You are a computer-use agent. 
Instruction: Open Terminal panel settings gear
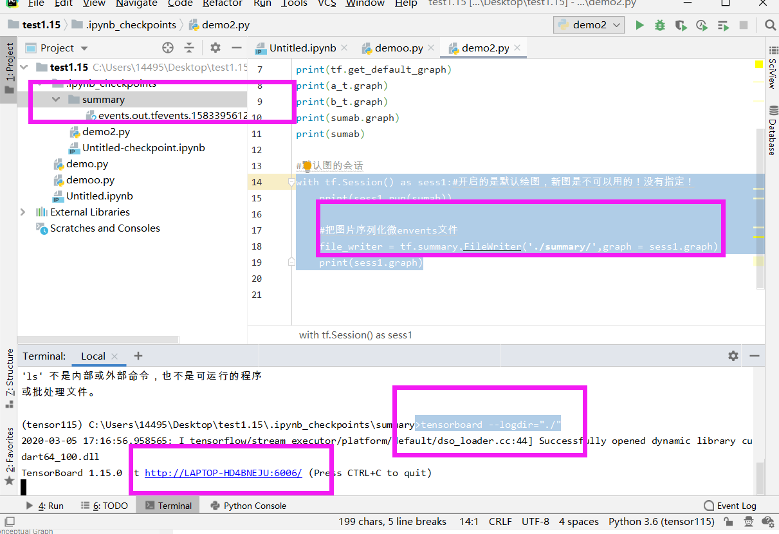coord(733,356)
